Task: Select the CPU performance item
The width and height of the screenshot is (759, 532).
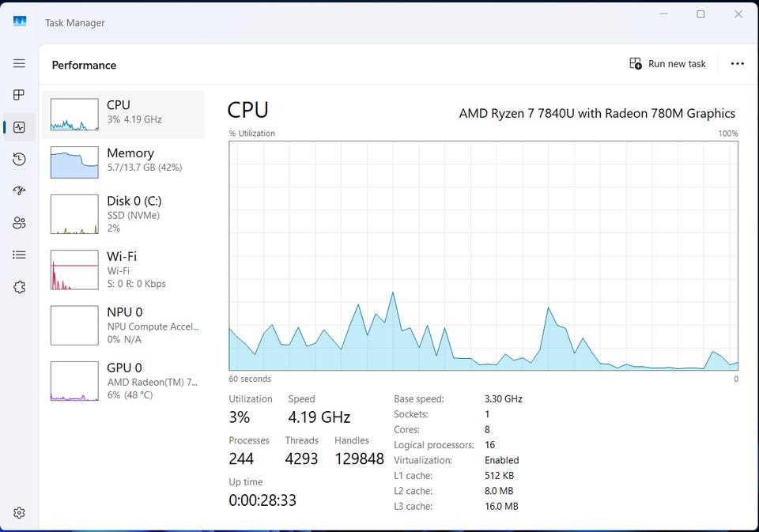Action: pos(123,115)
